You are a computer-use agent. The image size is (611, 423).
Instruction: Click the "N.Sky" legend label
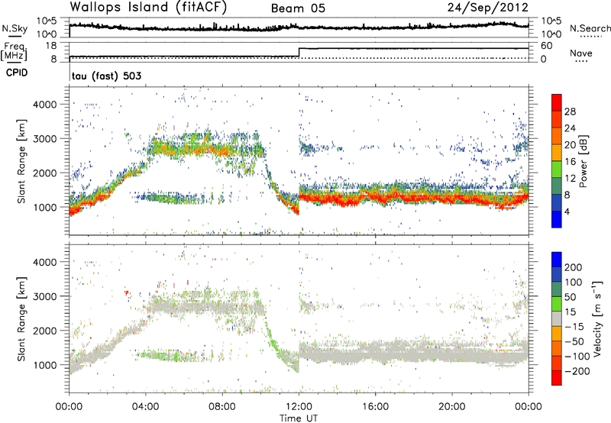pyautogui.click(x=15, y=28)
